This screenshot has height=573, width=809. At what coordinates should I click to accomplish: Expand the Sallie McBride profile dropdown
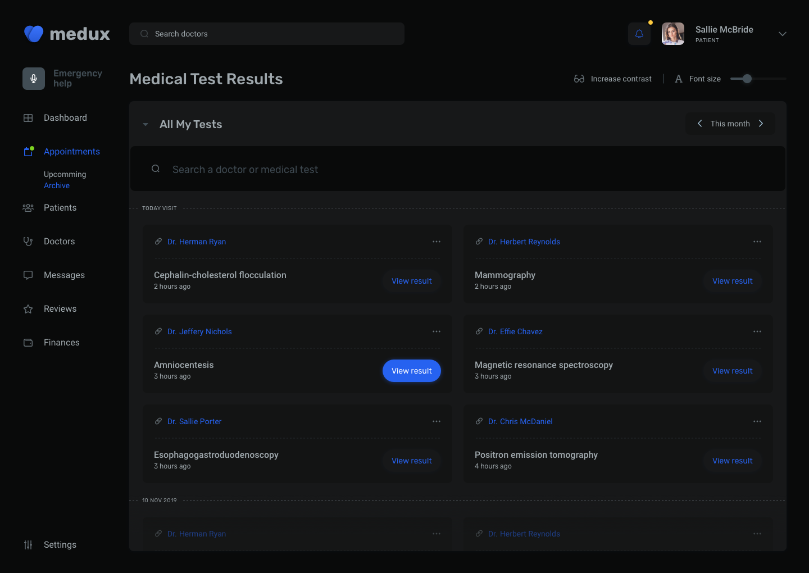[x=782, y=34]
